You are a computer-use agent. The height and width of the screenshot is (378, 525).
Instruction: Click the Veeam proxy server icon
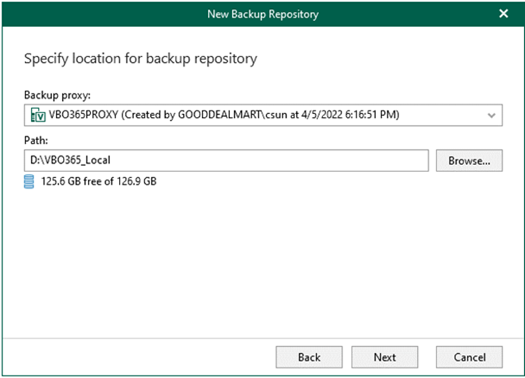(35, 115)
